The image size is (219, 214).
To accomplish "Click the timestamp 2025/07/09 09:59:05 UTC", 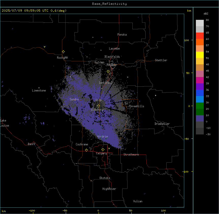I will 25,11.
